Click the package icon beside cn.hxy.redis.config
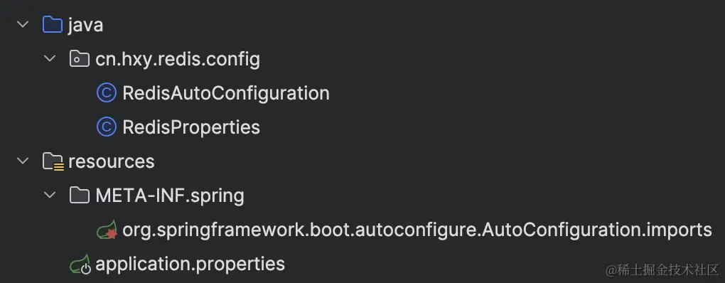This screenshot has height=283, width=725. pos(80,59)
